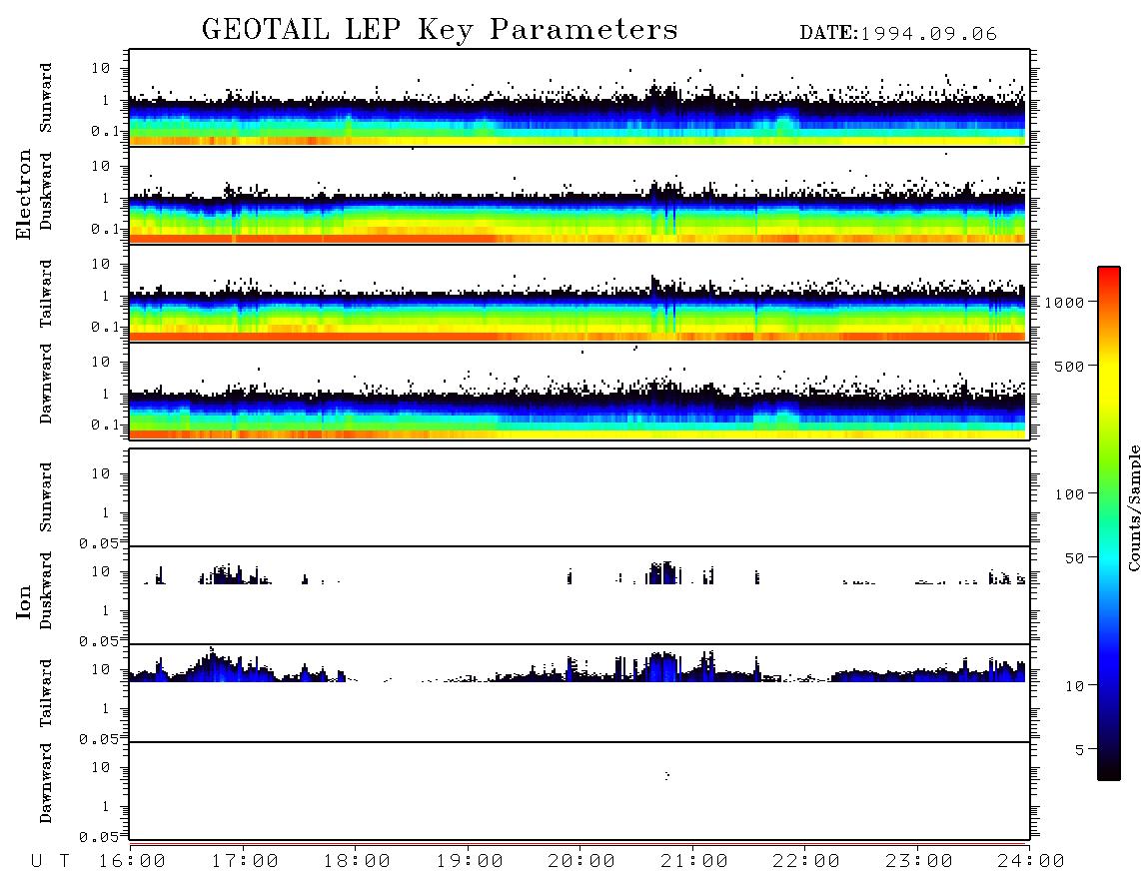Click the Ion Duskward spectrogram panel
Image resolution: width=1141 pixels, height=879 pixels.
[x=579, y=595]
